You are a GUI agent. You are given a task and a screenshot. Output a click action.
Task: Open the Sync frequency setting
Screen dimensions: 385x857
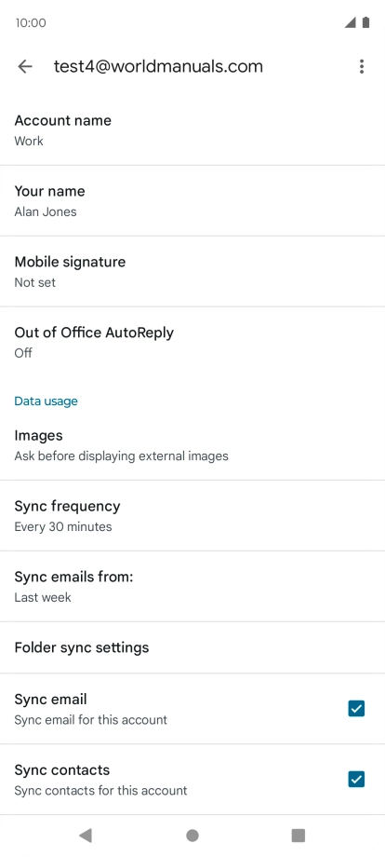click(x=192, y=516)
